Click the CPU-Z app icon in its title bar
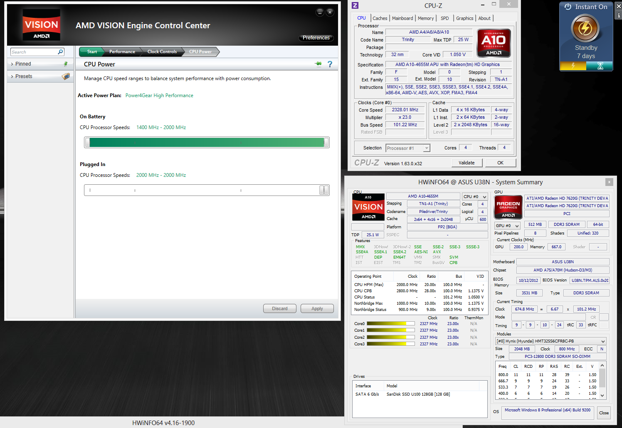The width and height of the screenshot is (622, 428). point(355,5)
